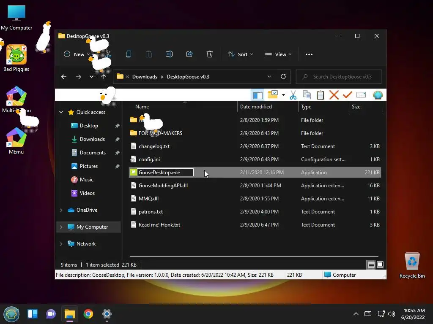Select the Read me! Honk.txt file
Image resolution: width=433 pixels, height=324 pixels.
[x=255, y=225]
